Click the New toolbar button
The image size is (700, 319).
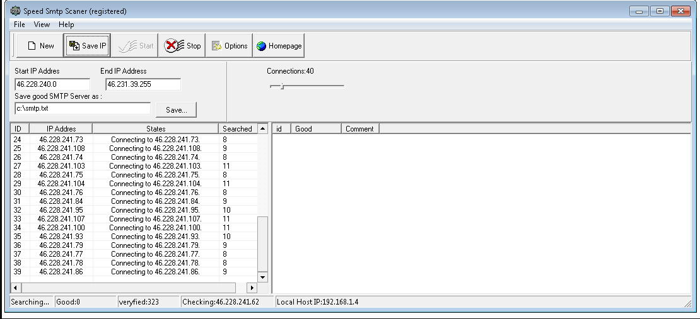[40, 45]
